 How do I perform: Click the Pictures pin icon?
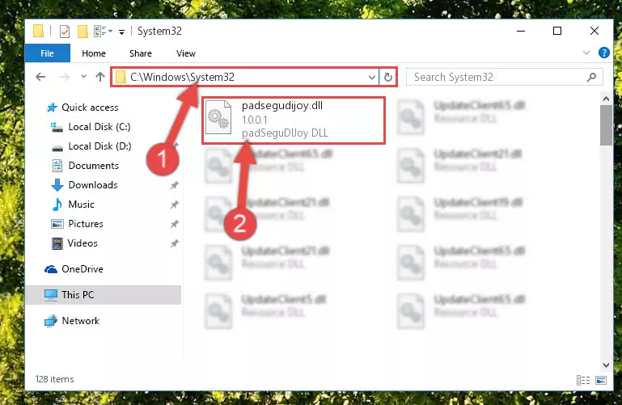click(x=174, y=224)
